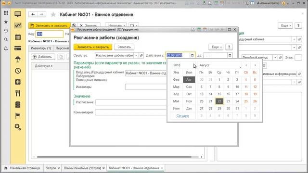Pick day 22 in the August calendar
The image size is (308, 173).
coord(219,101)
